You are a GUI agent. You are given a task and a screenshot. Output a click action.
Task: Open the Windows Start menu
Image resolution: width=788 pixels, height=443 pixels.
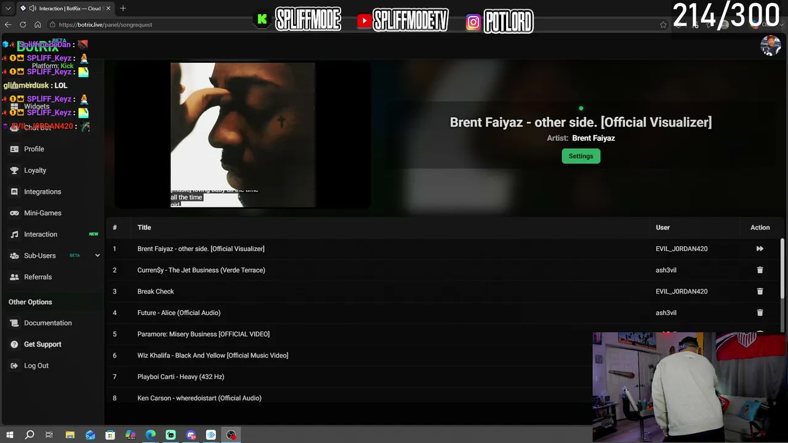pos(9,435)
